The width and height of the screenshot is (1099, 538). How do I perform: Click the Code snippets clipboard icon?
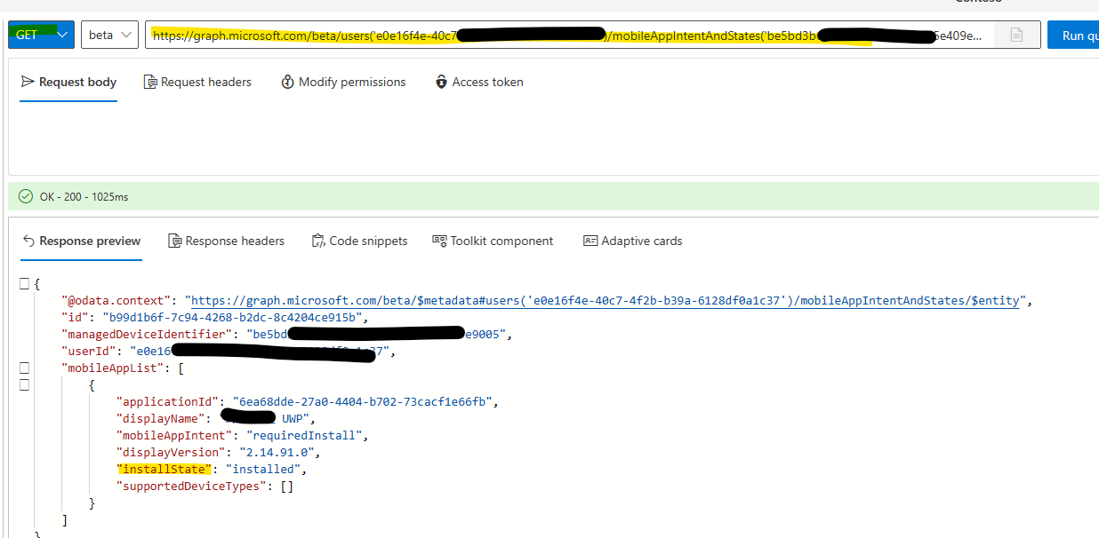[318, 241]
